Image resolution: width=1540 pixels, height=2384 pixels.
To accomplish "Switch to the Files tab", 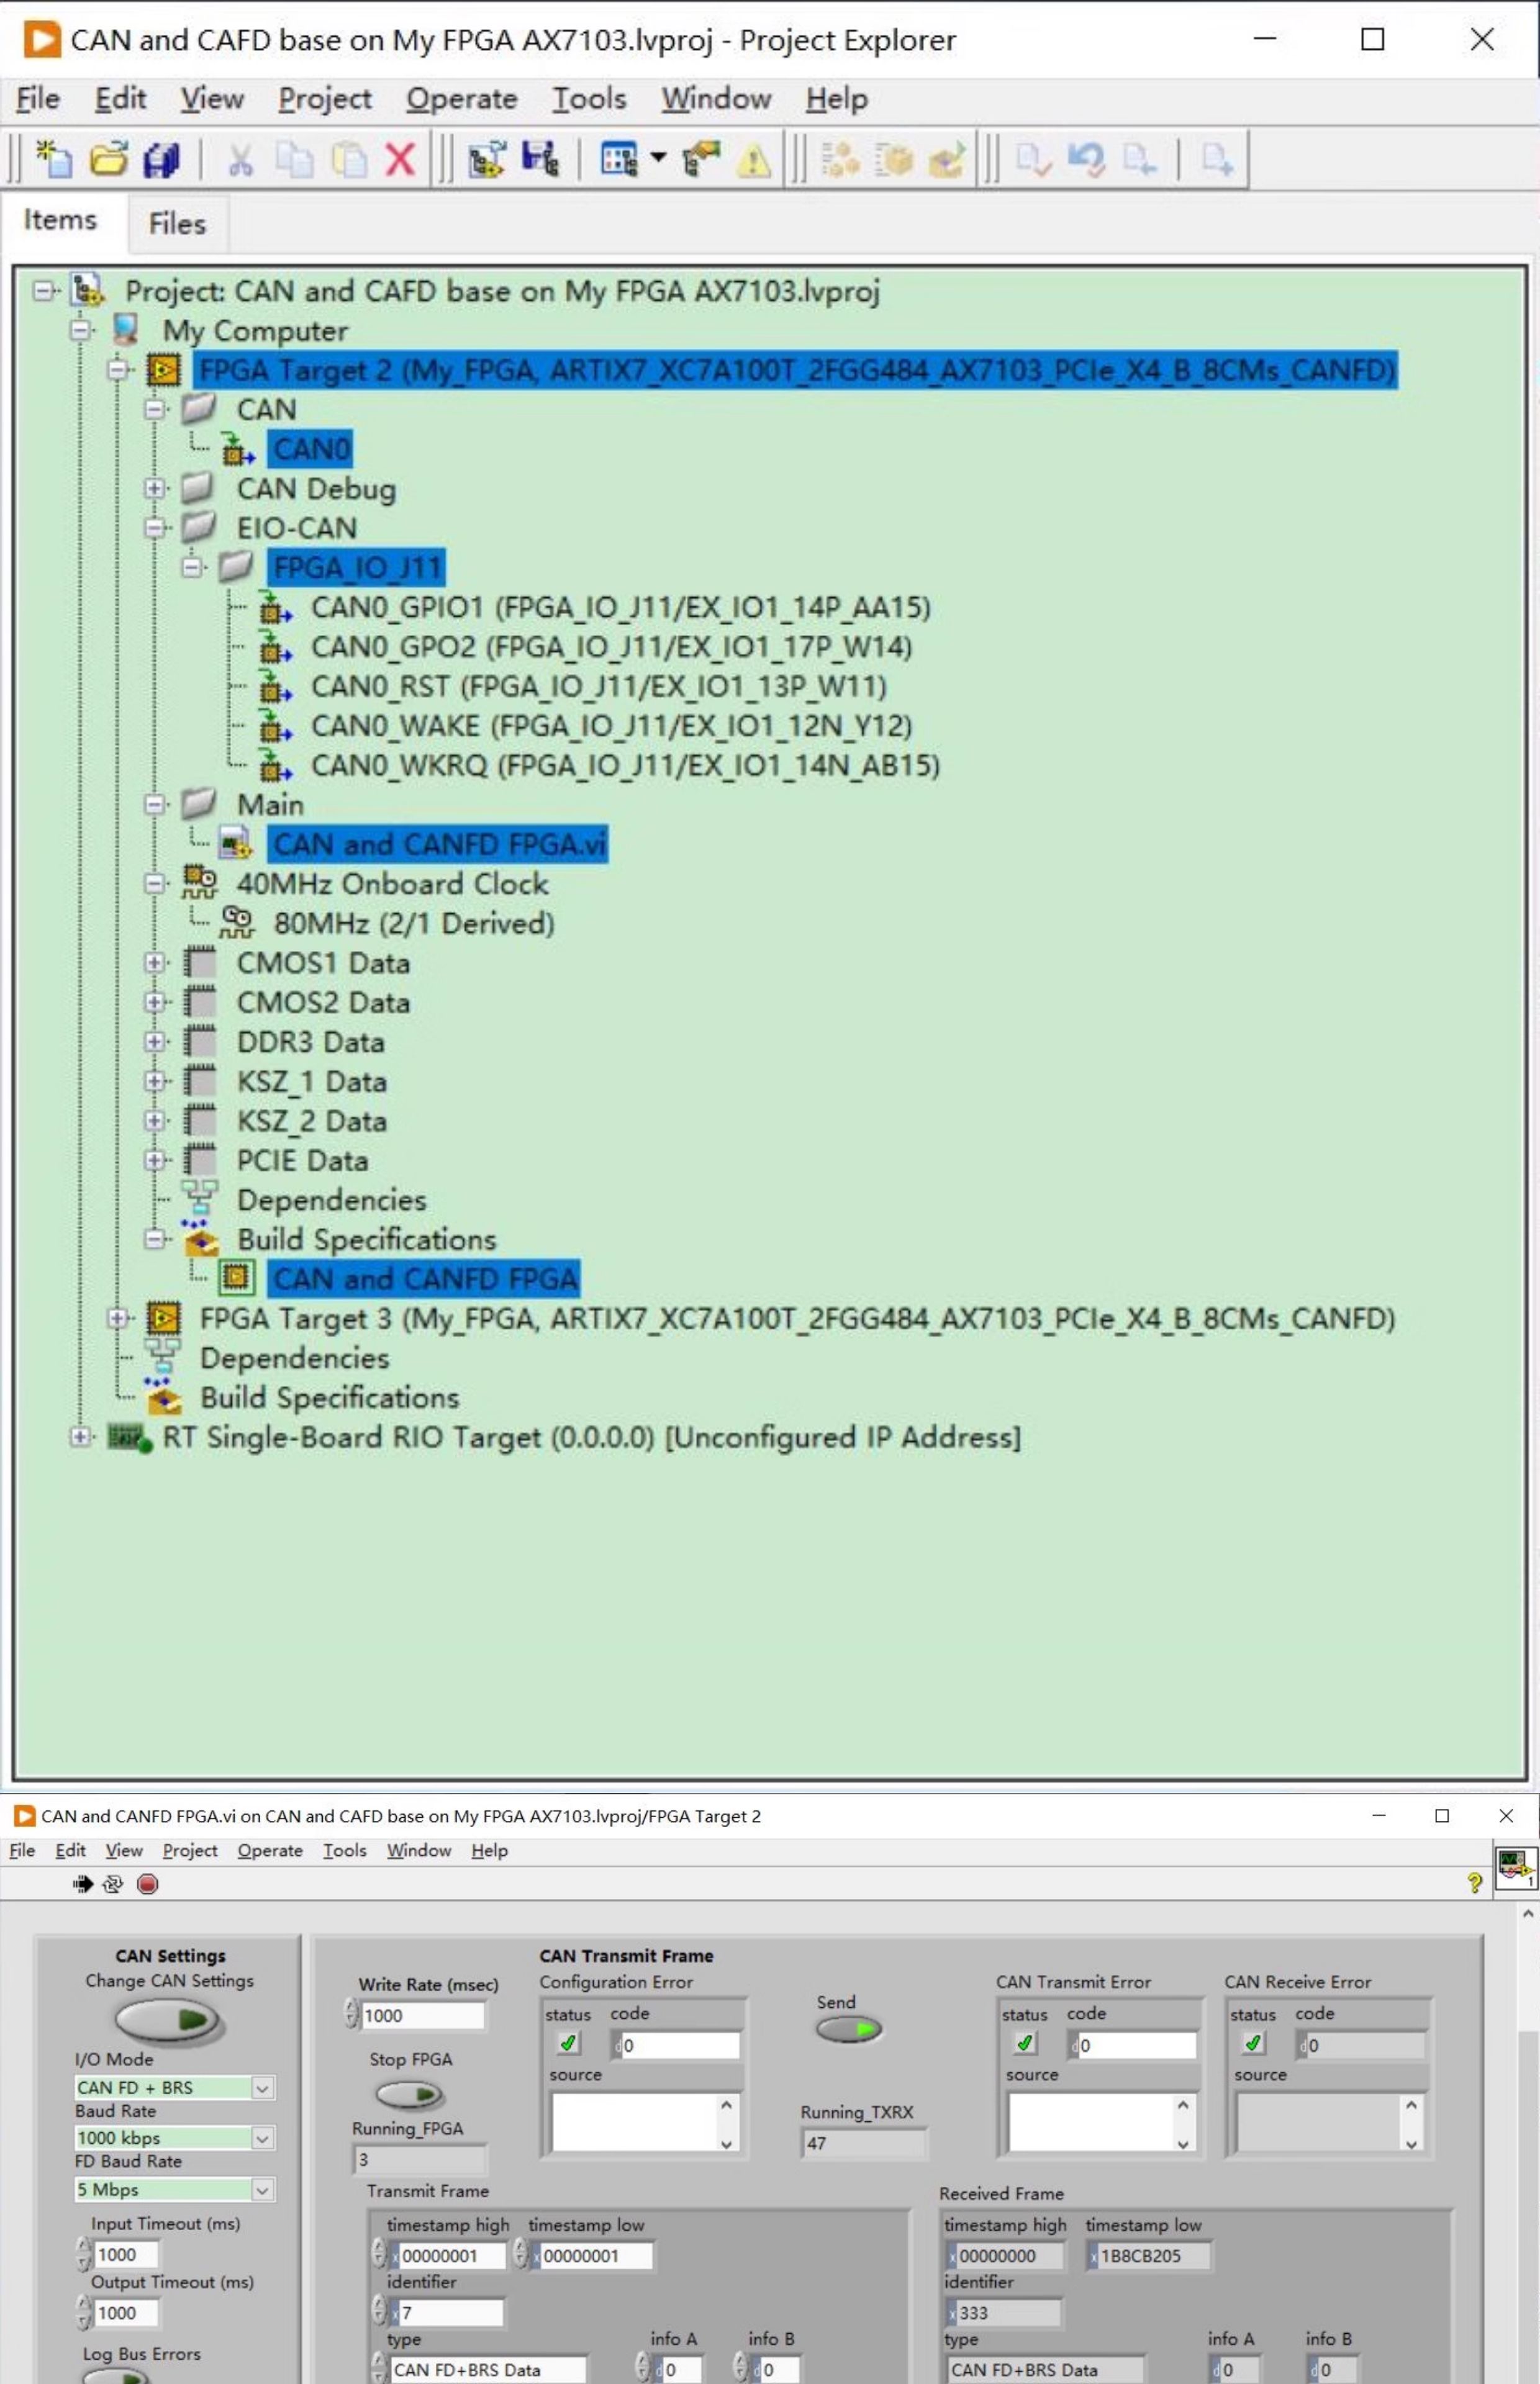I will pos(177,224).
